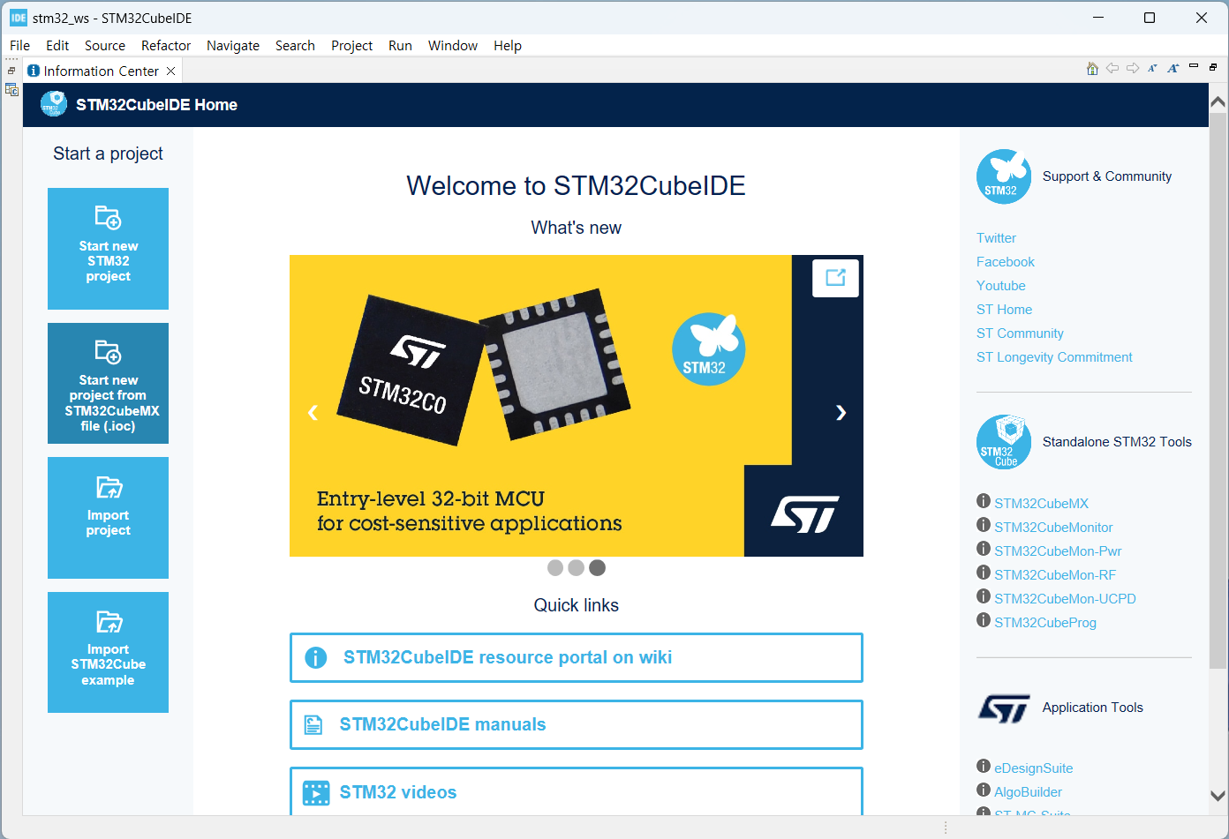Click the Import project tile
This screenshot has width=1229, height=839.
coord(108,518)
